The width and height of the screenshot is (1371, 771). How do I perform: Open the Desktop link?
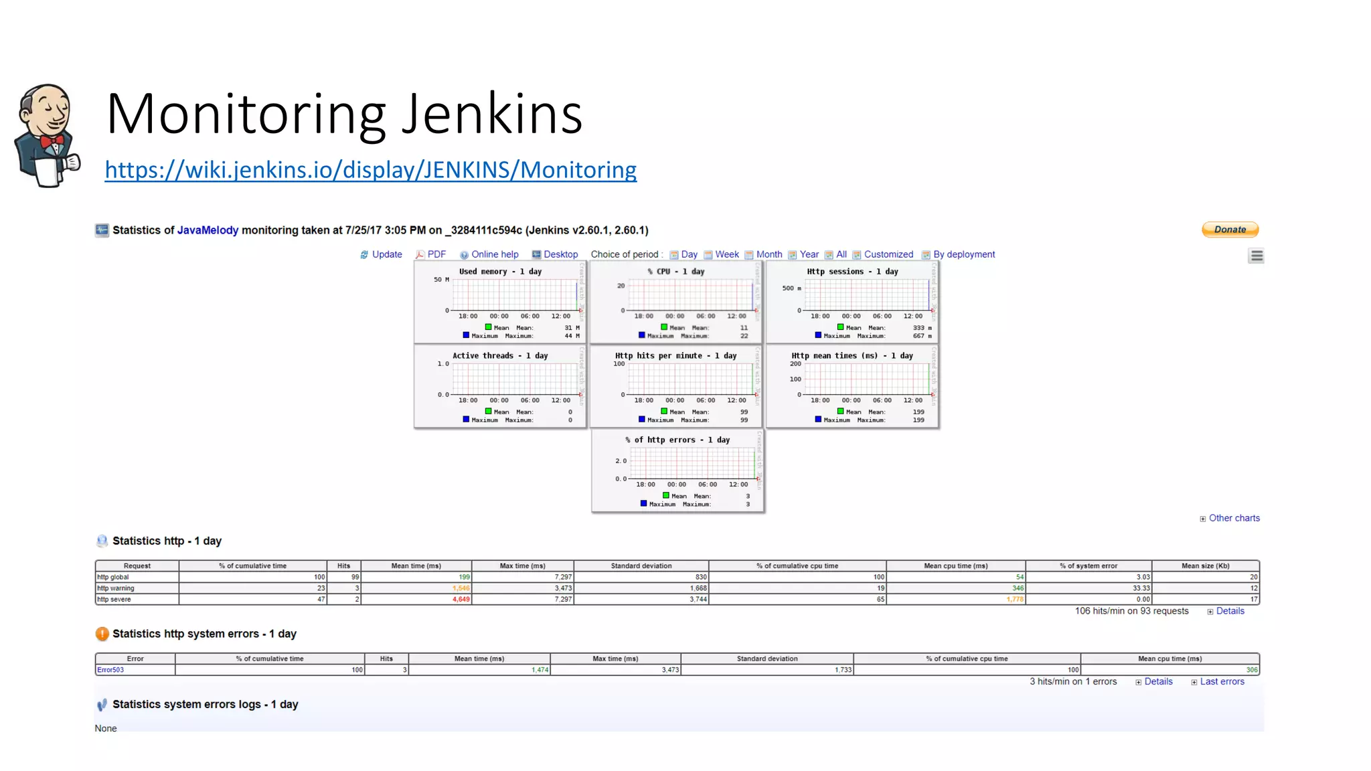tap(561, 254)
